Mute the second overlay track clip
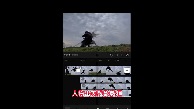The image size is (194, 109). pos(84,86)
